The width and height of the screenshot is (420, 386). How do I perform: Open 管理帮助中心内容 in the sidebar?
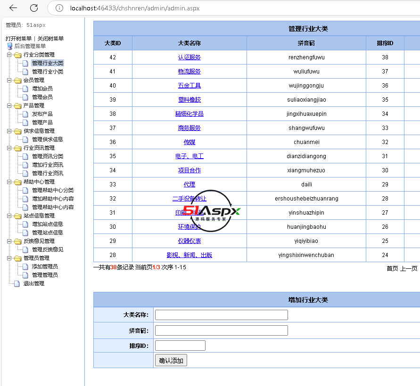pyautogui.click(x=53, y=207)
